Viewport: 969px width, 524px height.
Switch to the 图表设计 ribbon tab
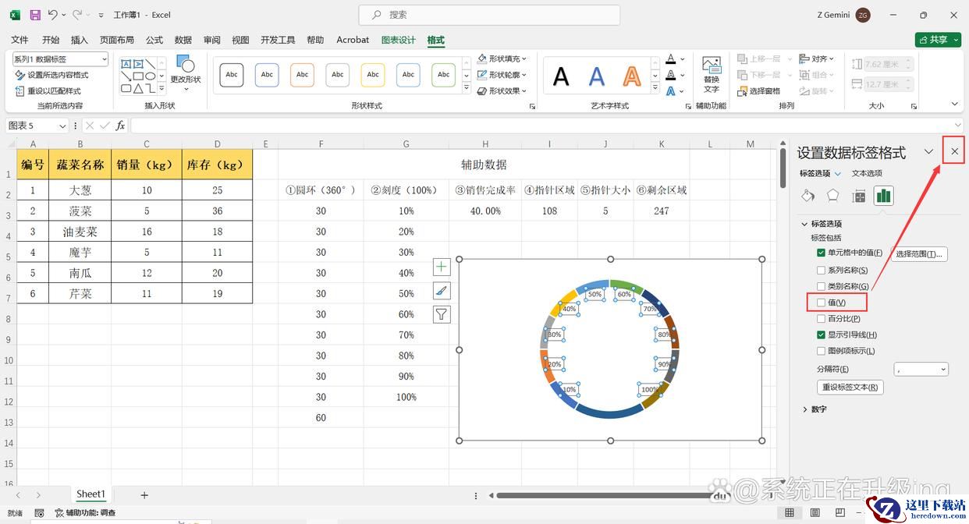click(x=398, y=40)
